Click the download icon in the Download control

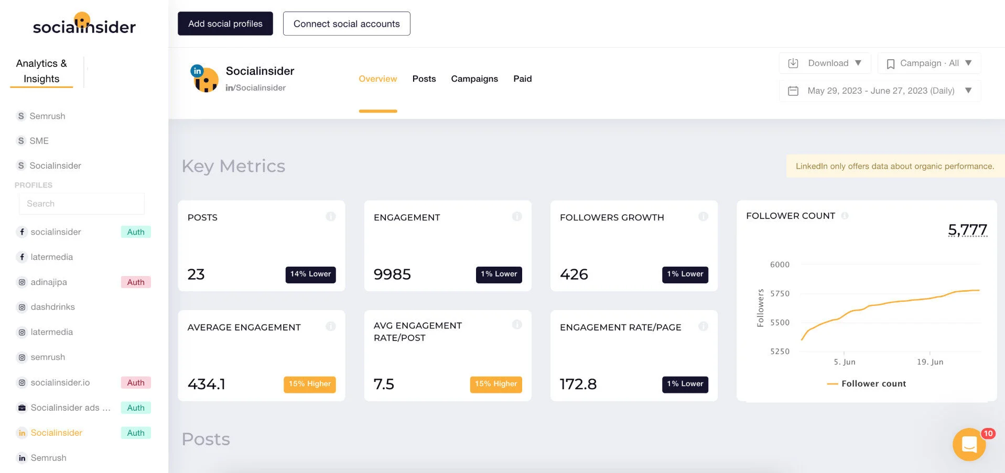click(793, 63)
